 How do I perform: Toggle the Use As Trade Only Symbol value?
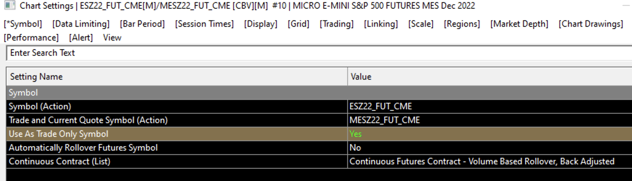[356, 134]
